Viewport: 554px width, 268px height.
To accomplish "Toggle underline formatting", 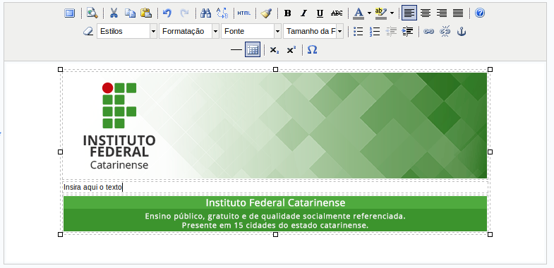I will [320, 13].
